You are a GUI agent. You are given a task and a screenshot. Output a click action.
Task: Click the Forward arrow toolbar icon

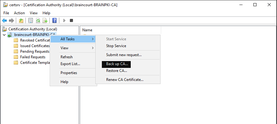(x=11, y=21)
